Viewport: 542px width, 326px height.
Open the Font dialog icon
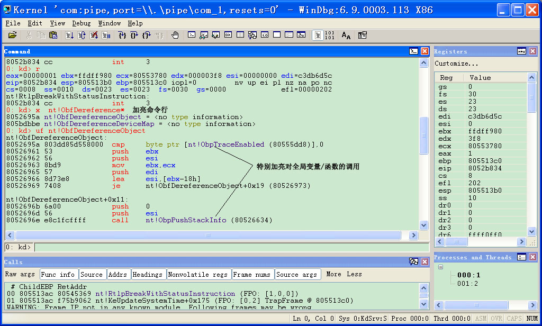(346, 35)
